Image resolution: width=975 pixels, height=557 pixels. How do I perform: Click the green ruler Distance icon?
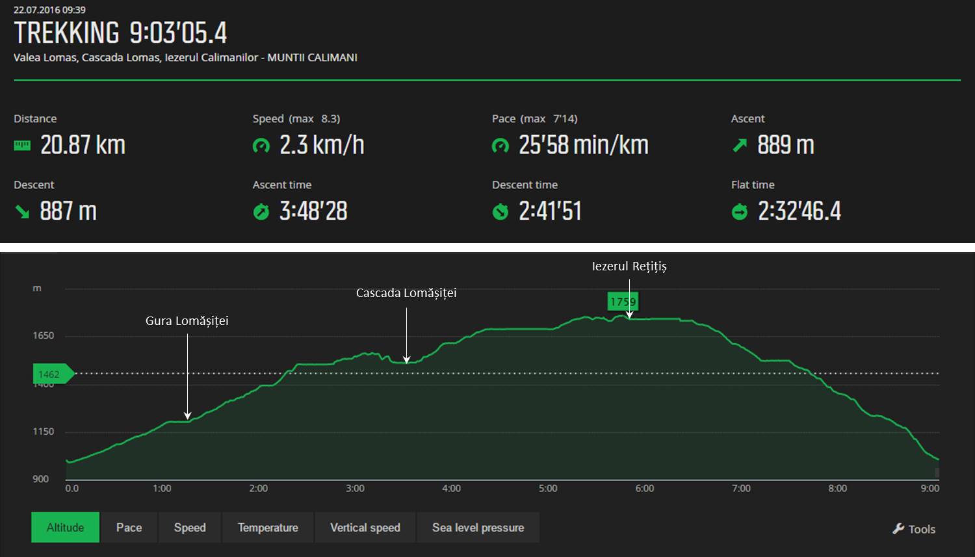click(x=22, y=146)
